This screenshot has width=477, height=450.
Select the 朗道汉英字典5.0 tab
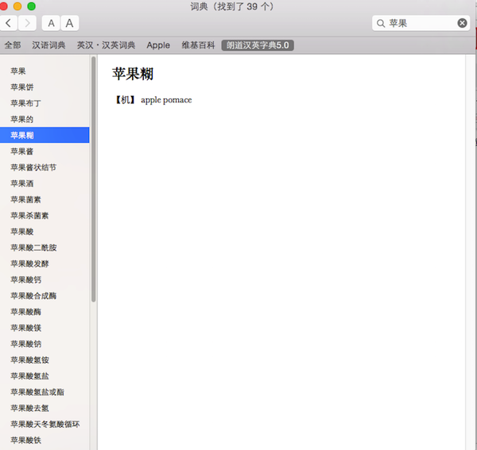[258, 45]
